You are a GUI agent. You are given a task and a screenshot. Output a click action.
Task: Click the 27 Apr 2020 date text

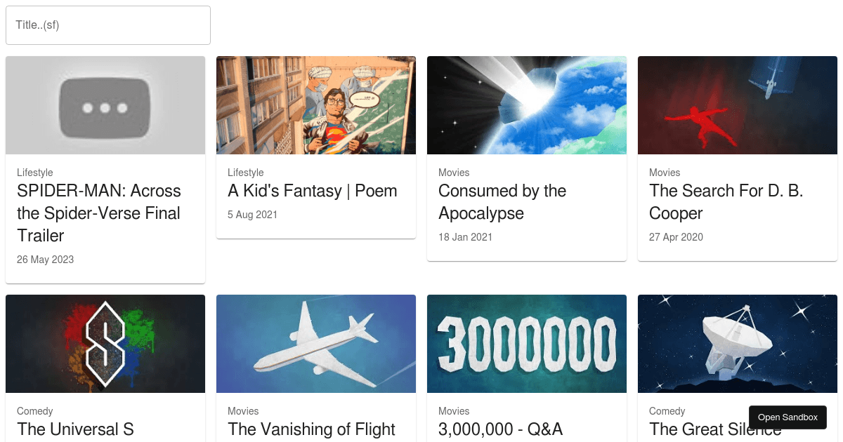pyautogui.click(x=676, y=237)
